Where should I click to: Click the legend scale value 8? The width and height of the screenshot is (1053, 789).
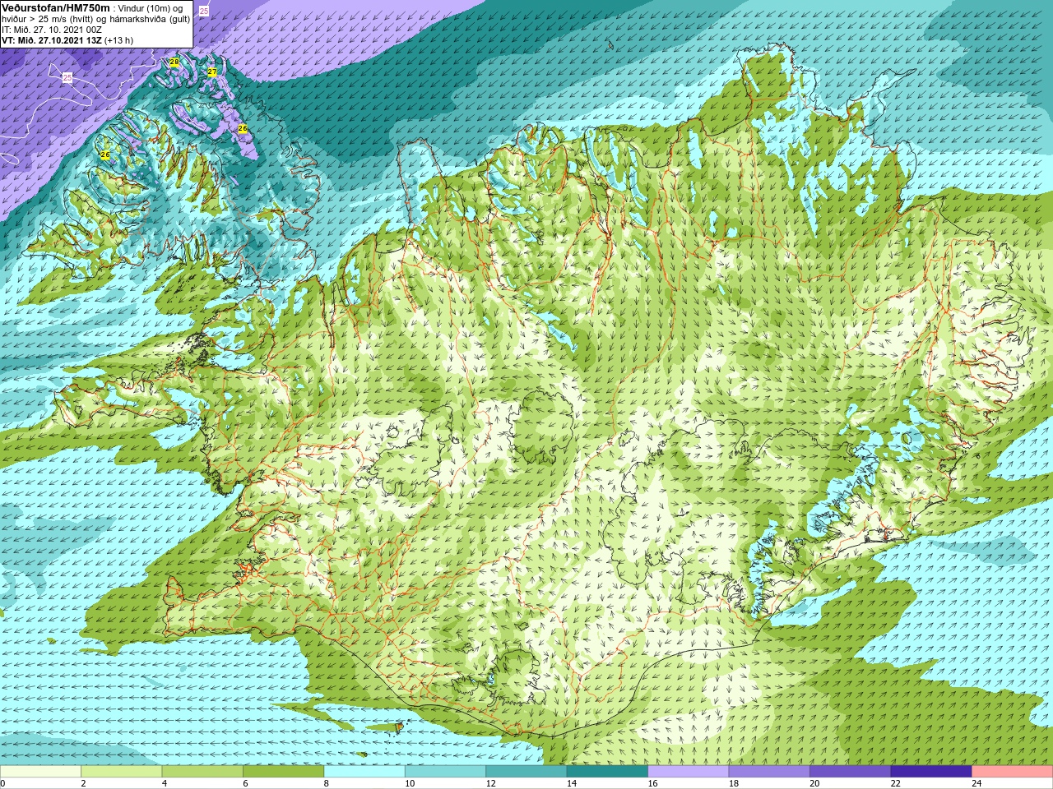pyautogui.click(x=327, y=783)
